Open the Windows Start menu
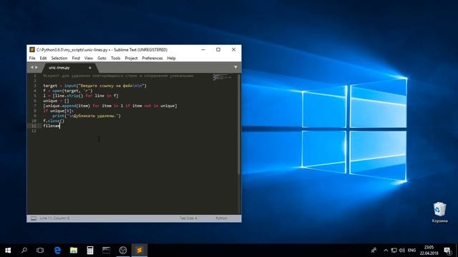Viewport: 458px width, 257px height. (x=8, y=250)
